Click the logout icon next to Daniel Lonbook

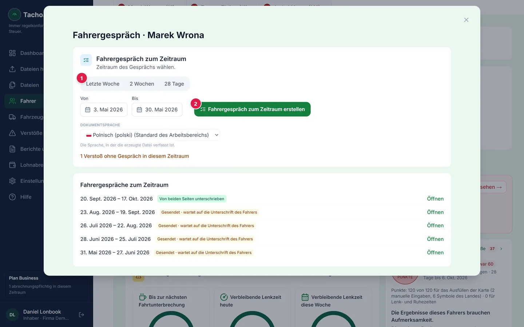(82, 315)
